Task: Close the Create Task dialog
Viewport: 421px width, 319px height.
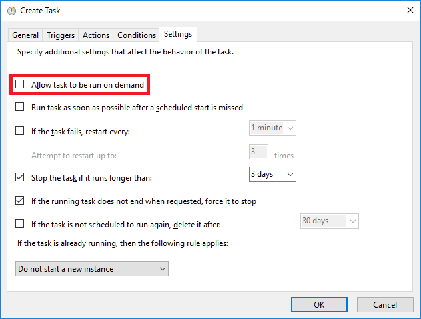Action: tap(408, 11)
